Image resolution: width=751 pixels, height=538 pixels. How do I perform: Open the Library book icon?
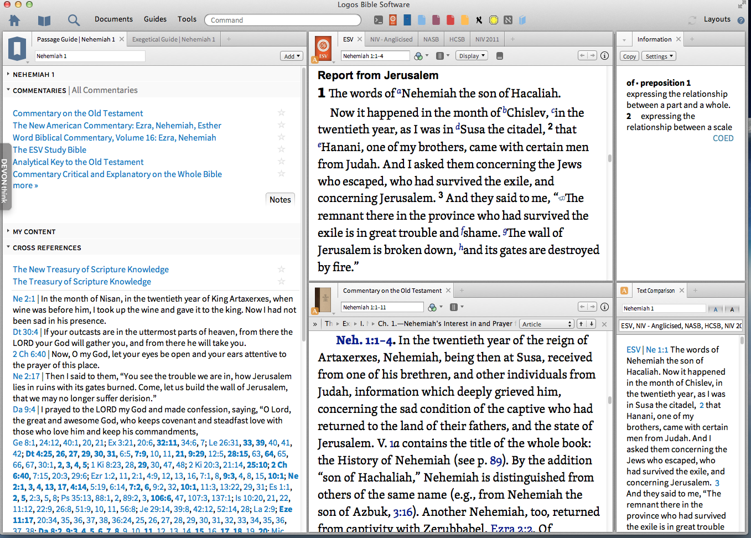44,20
